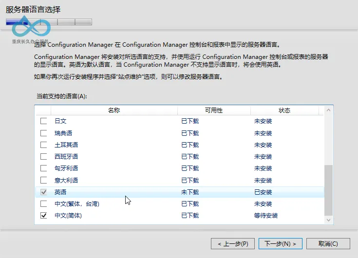Select the 匈牙利语 row name

coord(66,168)
